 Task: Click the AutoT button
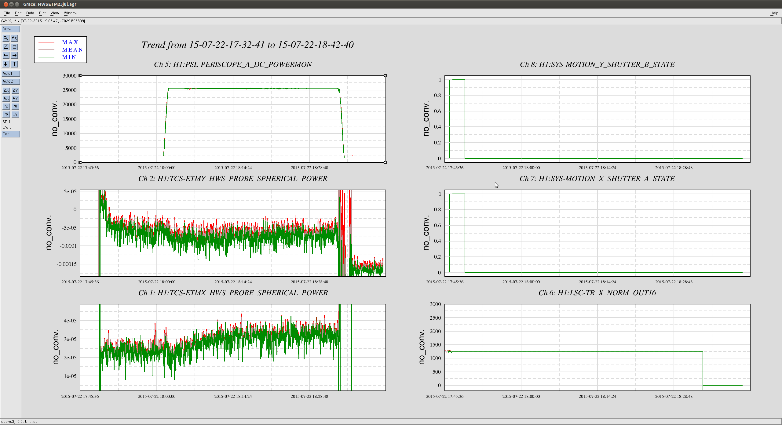[x=11, y=74]
